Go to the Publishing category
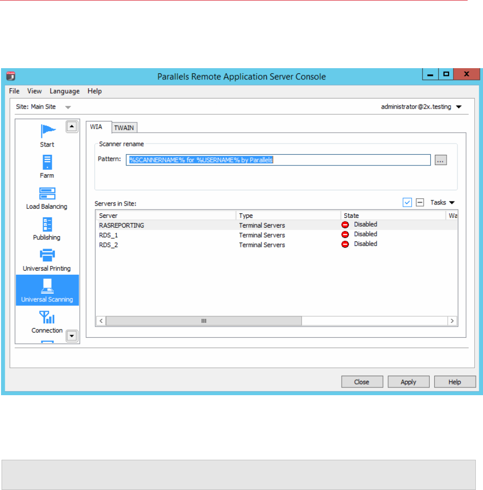Viewport: 483px width, 490px height. coord(47,229)
